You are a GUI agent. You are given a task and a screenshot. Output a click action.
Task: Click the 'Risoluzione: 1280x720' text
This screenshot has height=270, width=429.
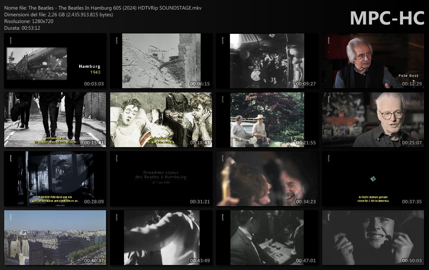pos(28,21)
